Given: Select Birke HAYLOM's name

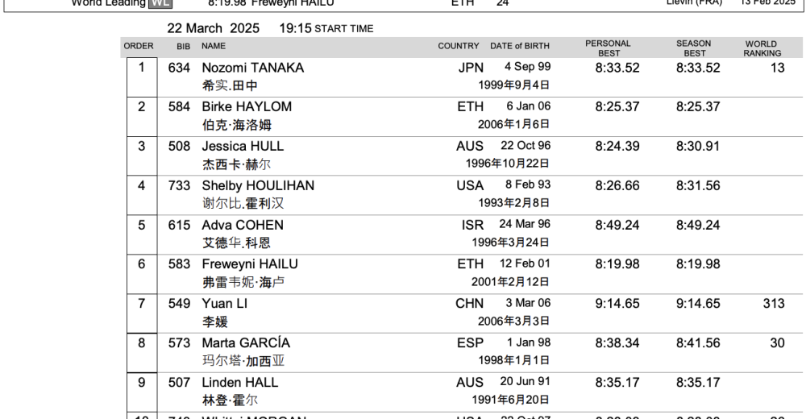Looking at the screenshot, I should tap(247, 107).
